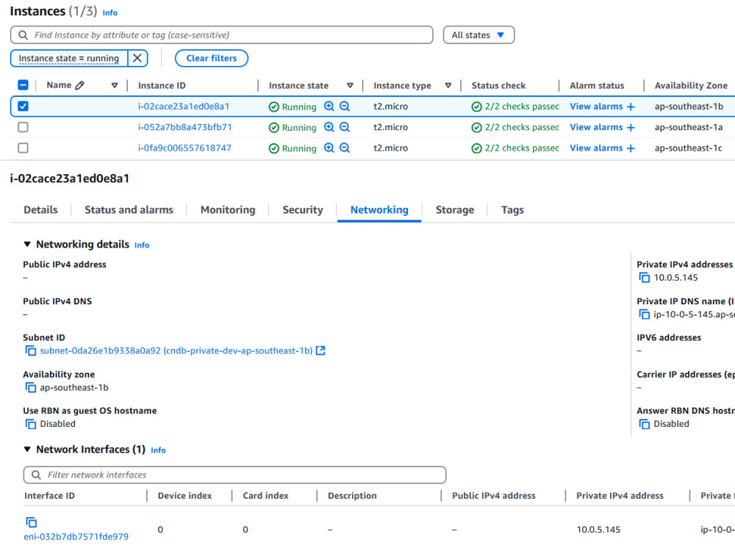Click View alarms for ap-southeast-1a instance
Viewport: 735px width, 551px height.
point(596,127)
